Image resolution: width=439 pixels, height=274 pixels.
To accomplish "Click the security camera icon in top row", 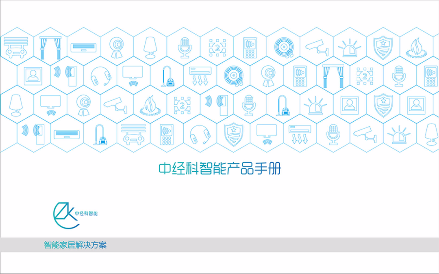I will [x=317, y=47].
